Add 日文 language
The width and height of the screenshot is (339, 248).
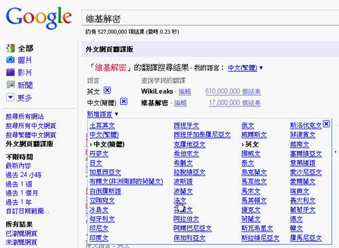point(96,163)
